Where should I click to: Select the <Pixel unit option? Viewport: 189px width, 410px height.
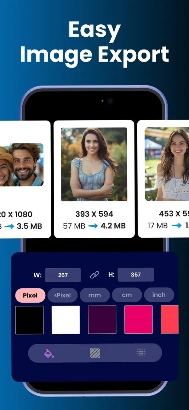pyautogui.click(x=62, y=295)
